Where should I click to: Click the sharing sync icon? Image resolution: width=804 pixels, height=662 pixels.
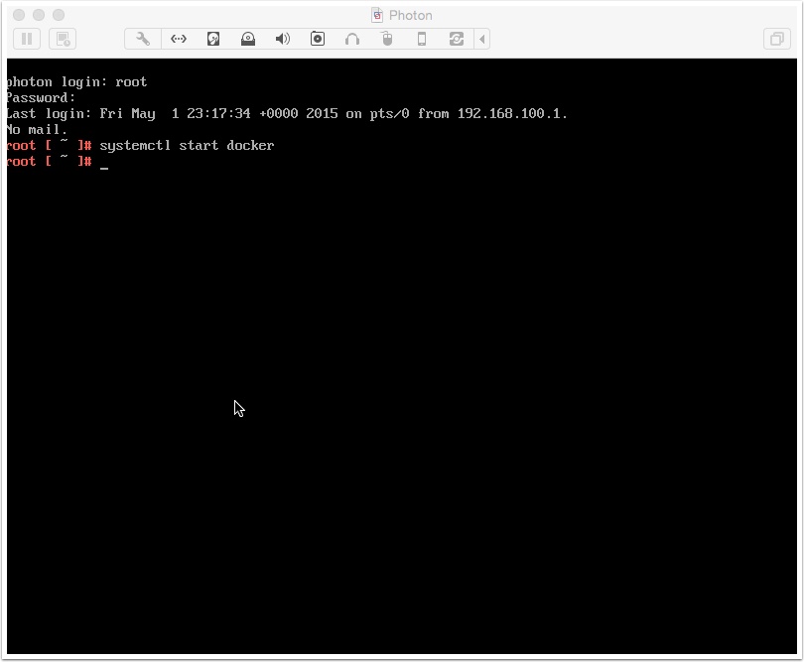point(457,39)
